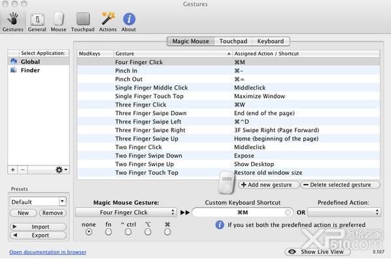Switch to the Touchpad tab
391x259 pixels.
tap(233, 41)
